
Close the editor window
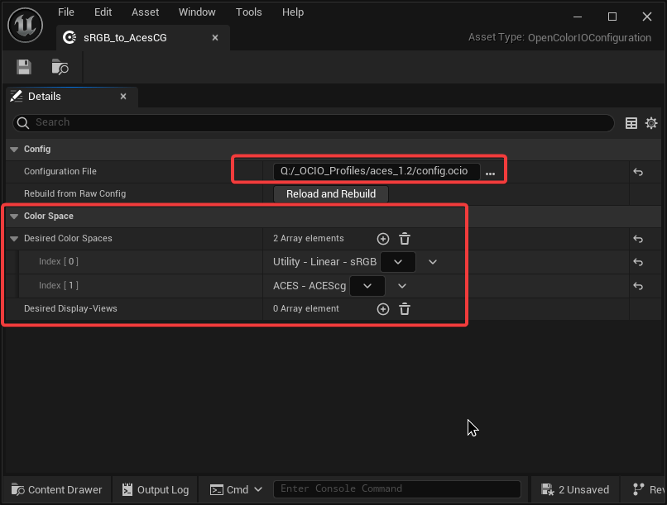pyautogui.click(x=647, y=17)
